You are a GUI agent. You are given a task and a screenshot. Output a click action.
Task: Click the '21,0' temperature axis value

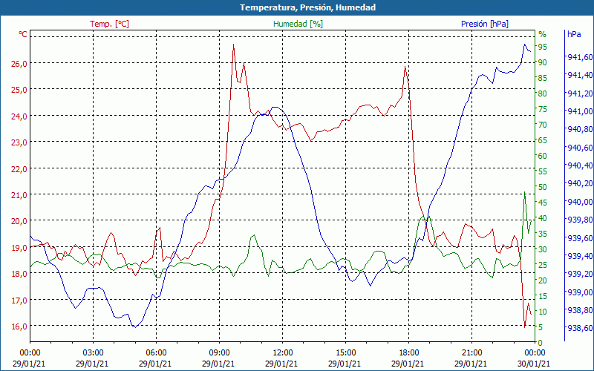click(19, 195)
